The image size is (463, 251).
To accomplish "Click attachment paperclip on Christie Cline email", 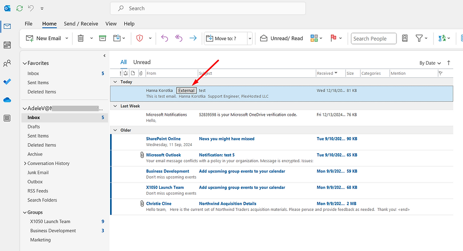I will click(142, 203).
